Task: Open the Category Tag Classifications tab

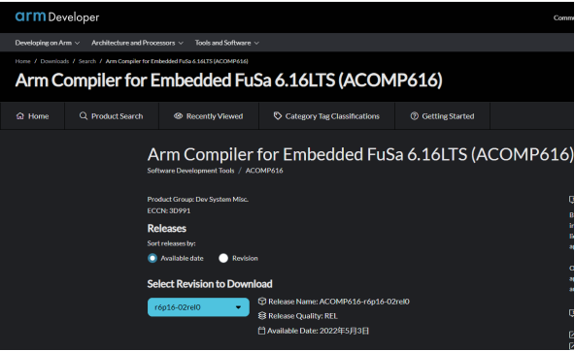Action: pos(326,116)
